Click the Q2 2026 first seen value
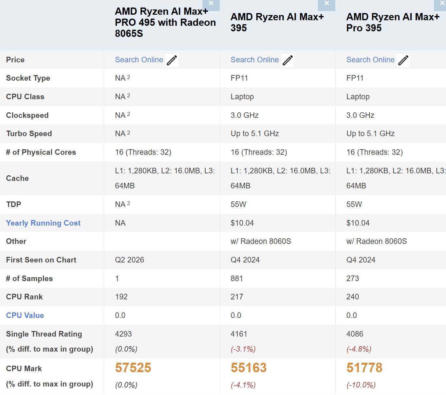446x395 pixels. click(x=130, y=260)
